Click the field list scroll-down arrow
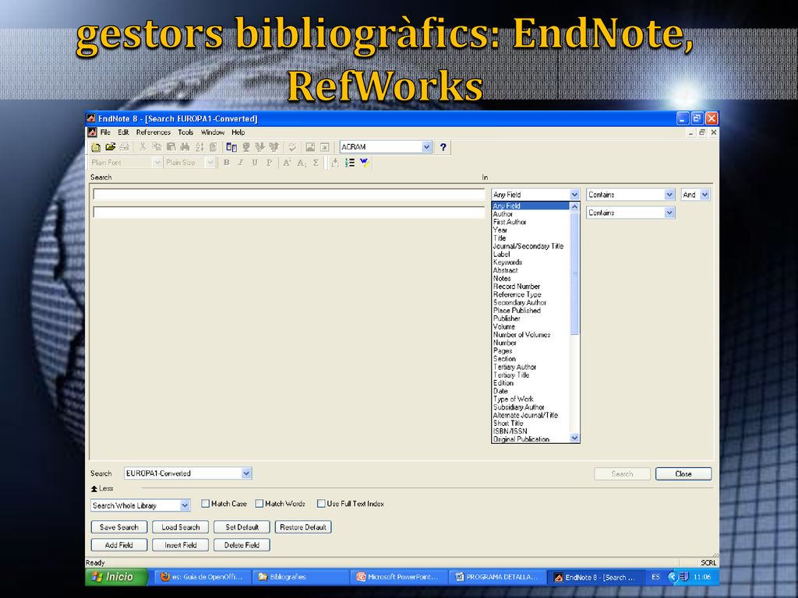 point(574,438)
